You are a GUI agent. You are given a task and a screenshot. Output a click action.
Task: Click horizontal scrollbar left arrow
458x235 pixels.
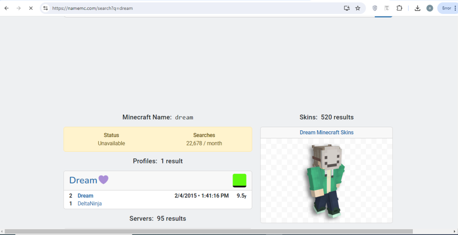point(2,231)
